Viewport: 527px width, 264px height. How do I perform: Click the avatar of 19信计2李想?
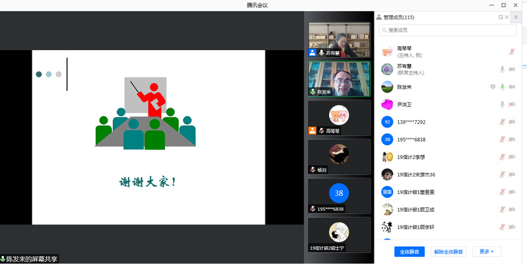pyautogui.click(x=388, y=156)
